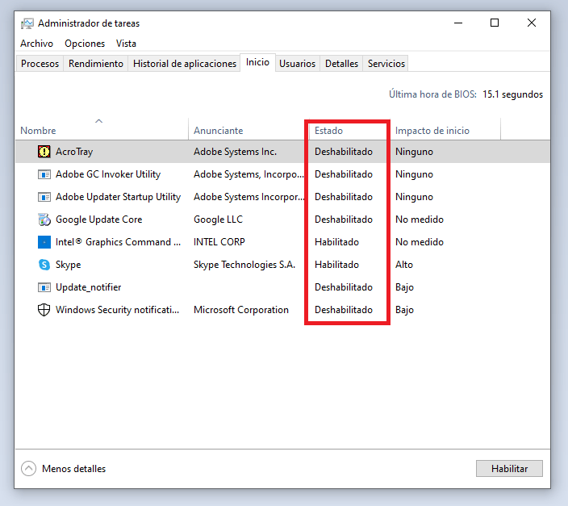Sort by Impacto de inicio column header
This screenshot has height=506, width=568.
pyautogui.click(x=432, y=131)
